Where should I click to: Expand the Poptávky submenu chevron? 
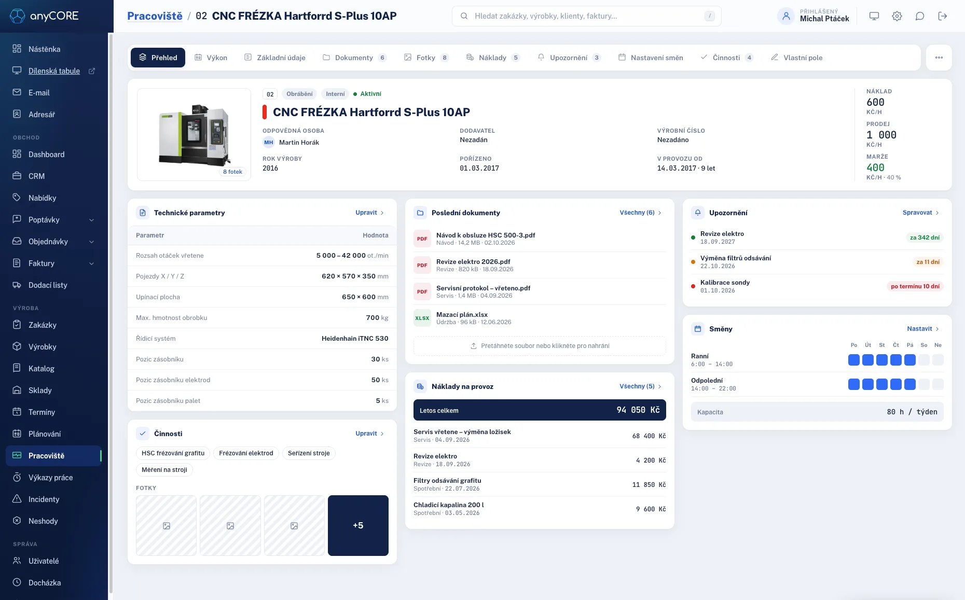tap(92, 220)
